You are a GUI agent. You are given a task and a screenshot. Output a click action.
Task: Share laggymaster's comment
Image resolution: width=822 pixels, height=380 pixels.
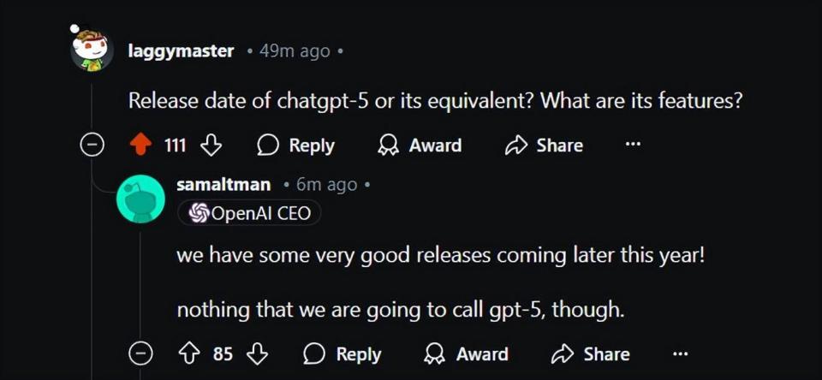click(x=546, y=145)
